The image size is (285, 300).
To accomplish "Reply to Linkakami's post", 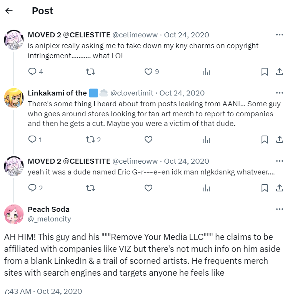I will tap(33, 139).
